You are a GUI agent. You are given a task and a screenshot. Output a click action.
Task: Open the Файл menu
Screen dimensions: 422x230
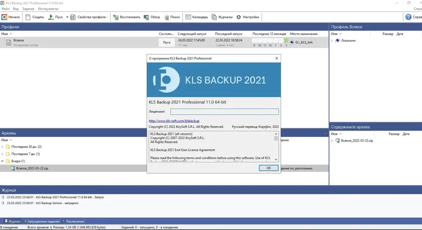pos(5,9)
